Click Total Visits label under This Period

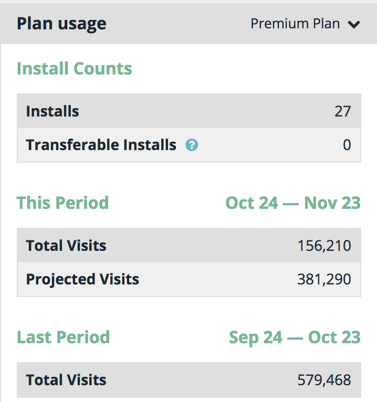click(x=66, y=246)
